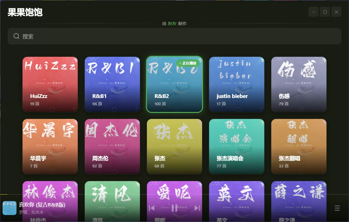Click the 17 首 count on justin bieber
The width and height of the screenshot is (349, 222).
[221, 104]
